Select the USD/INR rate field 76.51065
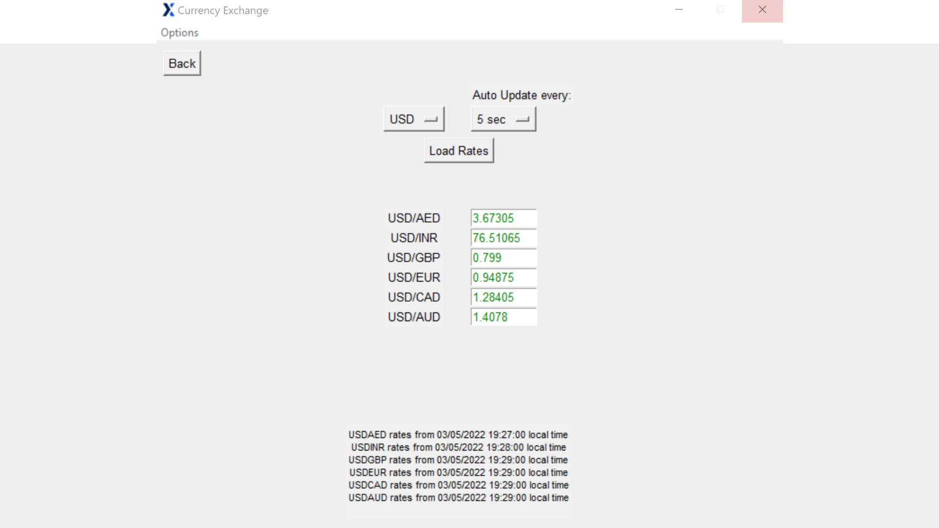This screenshot has height=528, width=939. 504,238
